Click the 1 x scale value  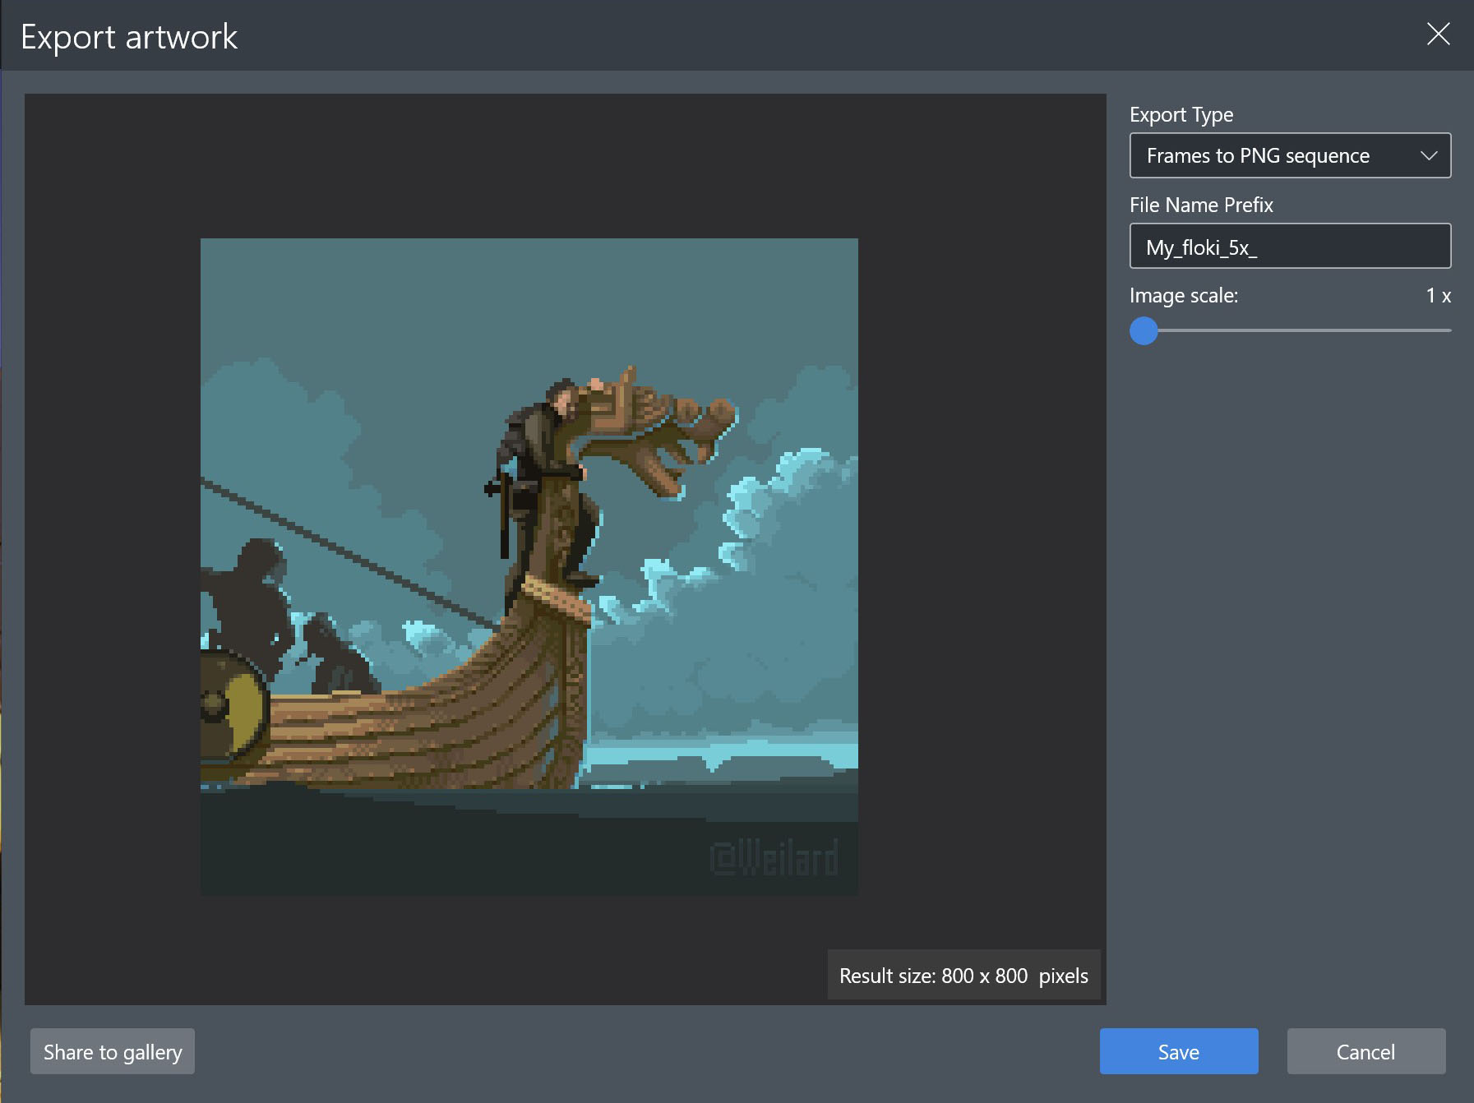tap(1439, 295)
